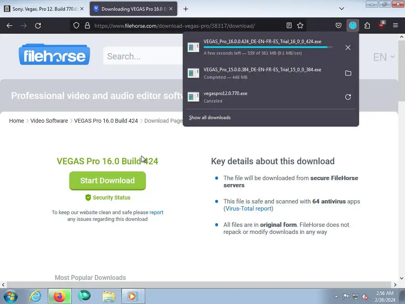
Task: Reload the current page
Action: (x=38, y=26)
